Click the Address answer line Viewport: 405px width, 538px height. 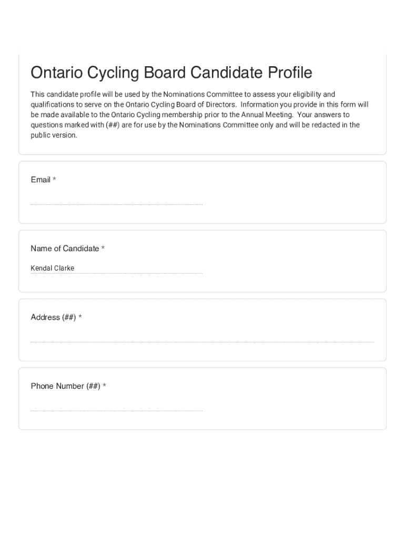coord(202,336)
